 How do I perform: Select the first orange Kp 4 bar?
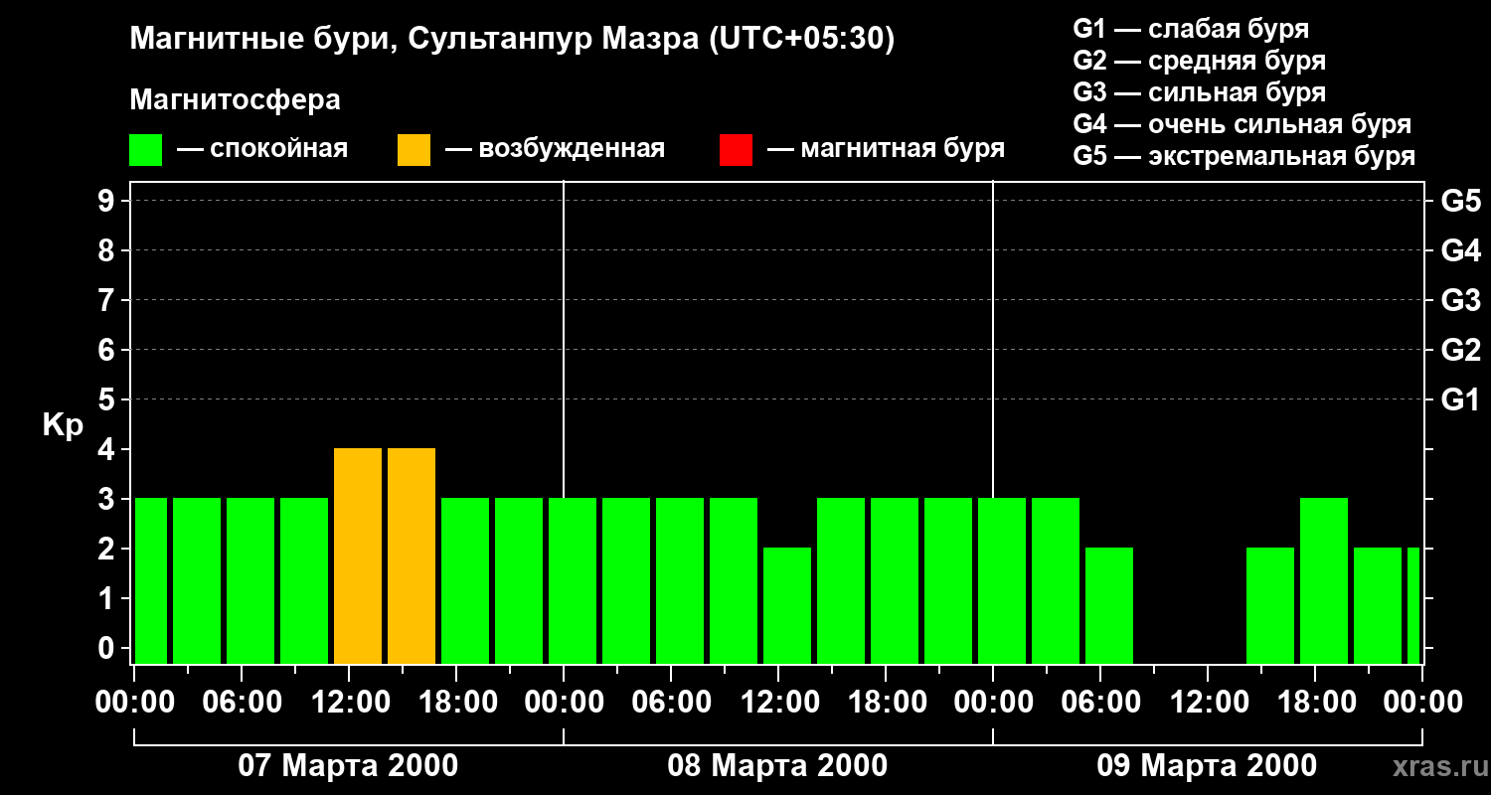[358, 556]
